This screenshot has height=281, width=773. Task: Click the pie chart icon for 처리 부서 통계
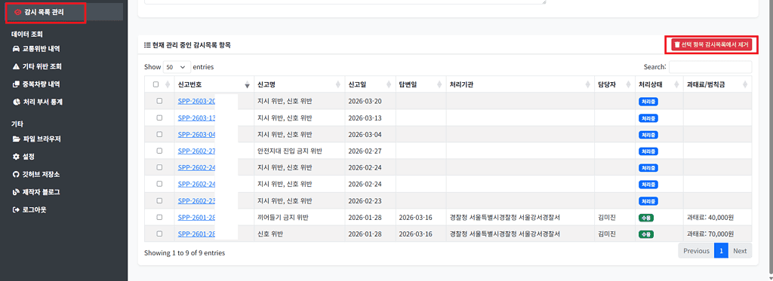tap(16, 102)
